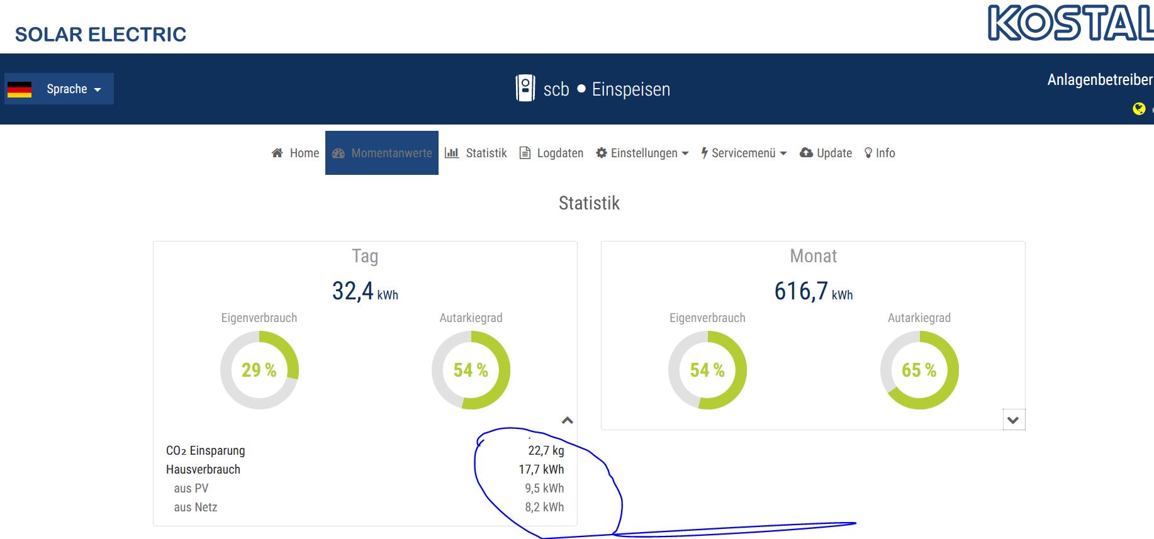This screenshot has width=1154, height=539.
Task: Click the Monat card title
Action: (814, 256)
